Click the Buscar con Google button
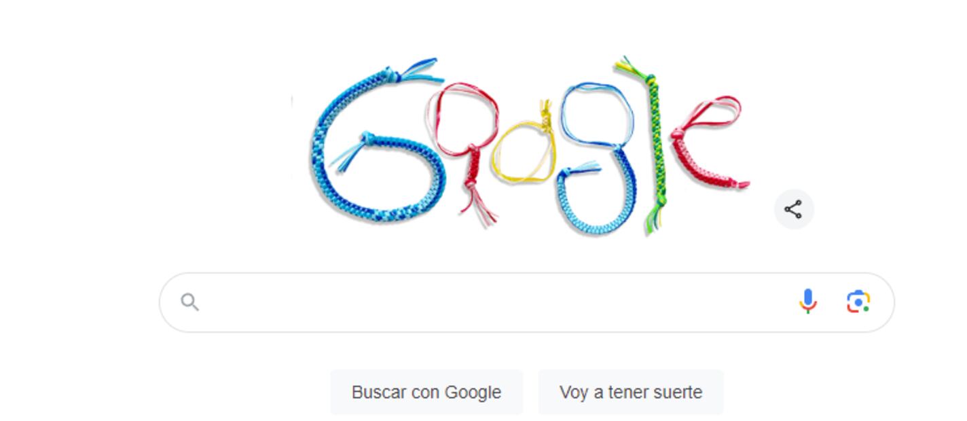Screen dimensions: 967x421 (426, 392)
